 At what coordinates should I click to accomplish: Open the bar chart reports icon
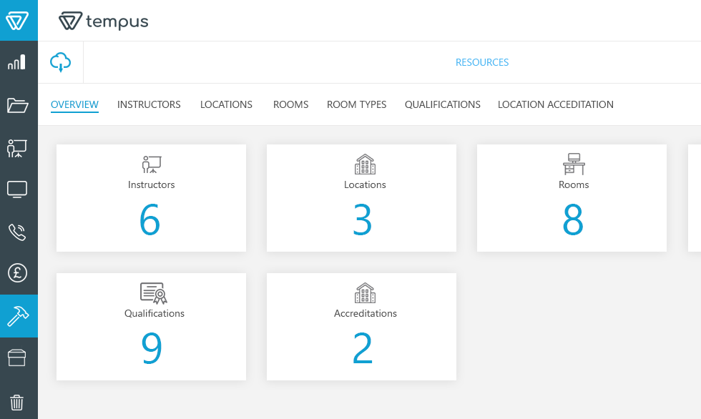[x=17, y=62]
